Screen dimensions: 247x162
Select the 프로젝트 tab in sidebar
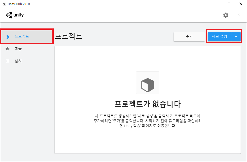(x=27, y=36)
